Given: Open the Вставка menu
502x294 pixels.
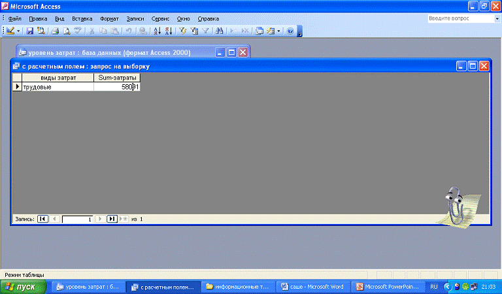Looking at the screenshot, I should [x=82, y=19].
